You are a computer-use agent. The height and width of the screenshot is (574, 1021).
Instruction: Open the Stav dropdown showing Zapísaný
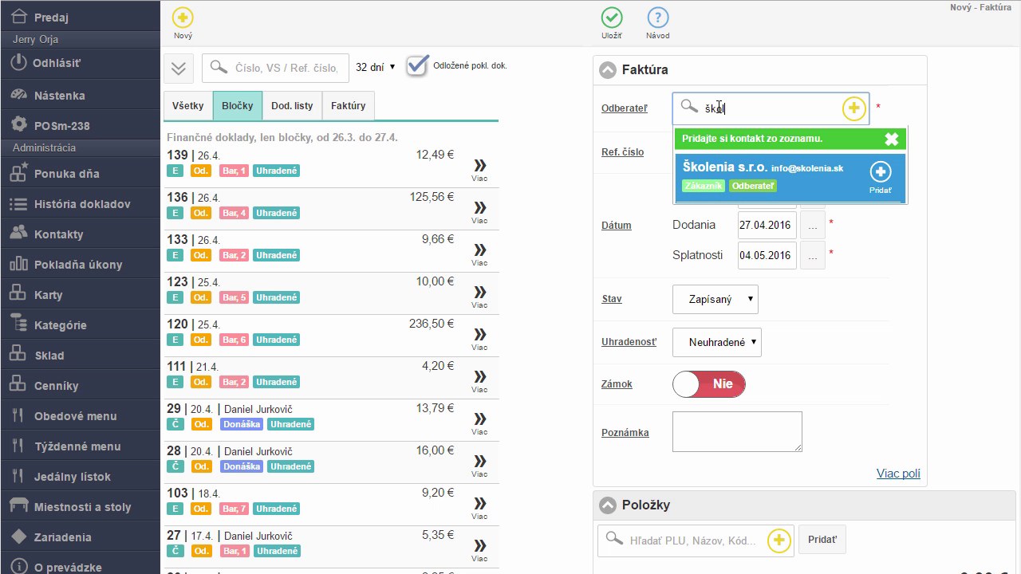pos(715,299)
